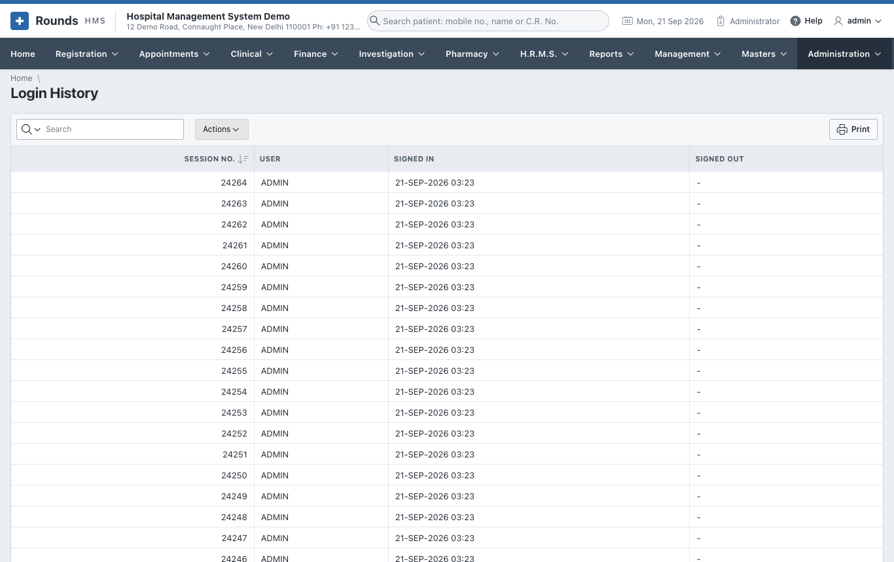Open the Pharmacy menu
The height and width of the screenshot is (562, 894).
coord(473,54)
